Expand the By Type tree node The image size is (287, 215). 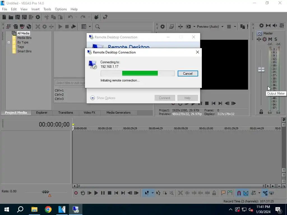pos(9,43)
